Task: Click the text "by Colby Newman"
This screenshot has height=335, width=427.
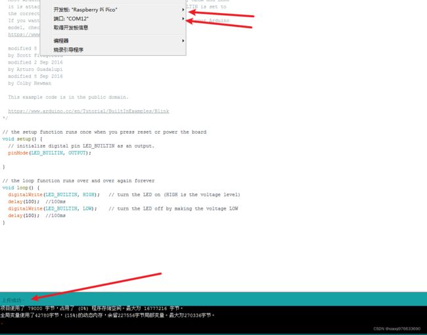Action: pos(30,83)
